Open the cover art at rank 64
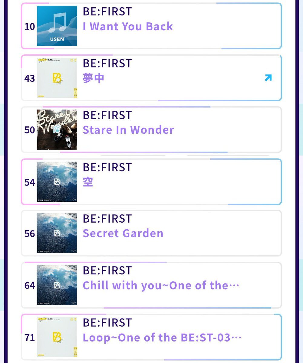The height and width of the screenshot is (363, 303). point(57,285)
